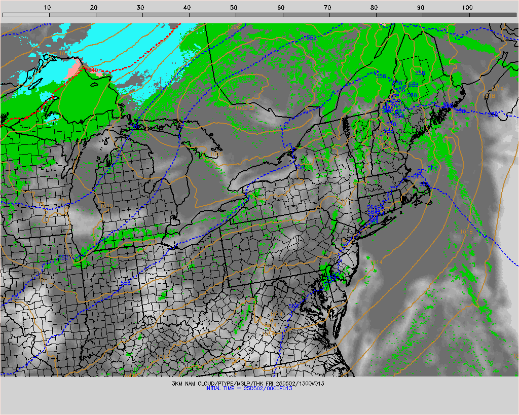Click the "60" scale label
This screenshot has width=519, height=415.
pos(281,7)
